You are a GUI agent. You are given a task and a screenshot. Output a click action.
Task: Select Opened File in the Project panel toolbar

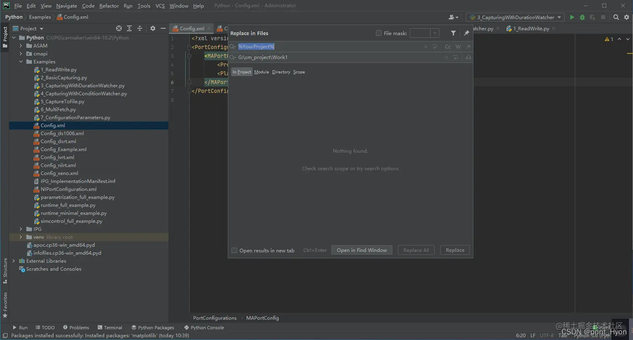[118, 28]
